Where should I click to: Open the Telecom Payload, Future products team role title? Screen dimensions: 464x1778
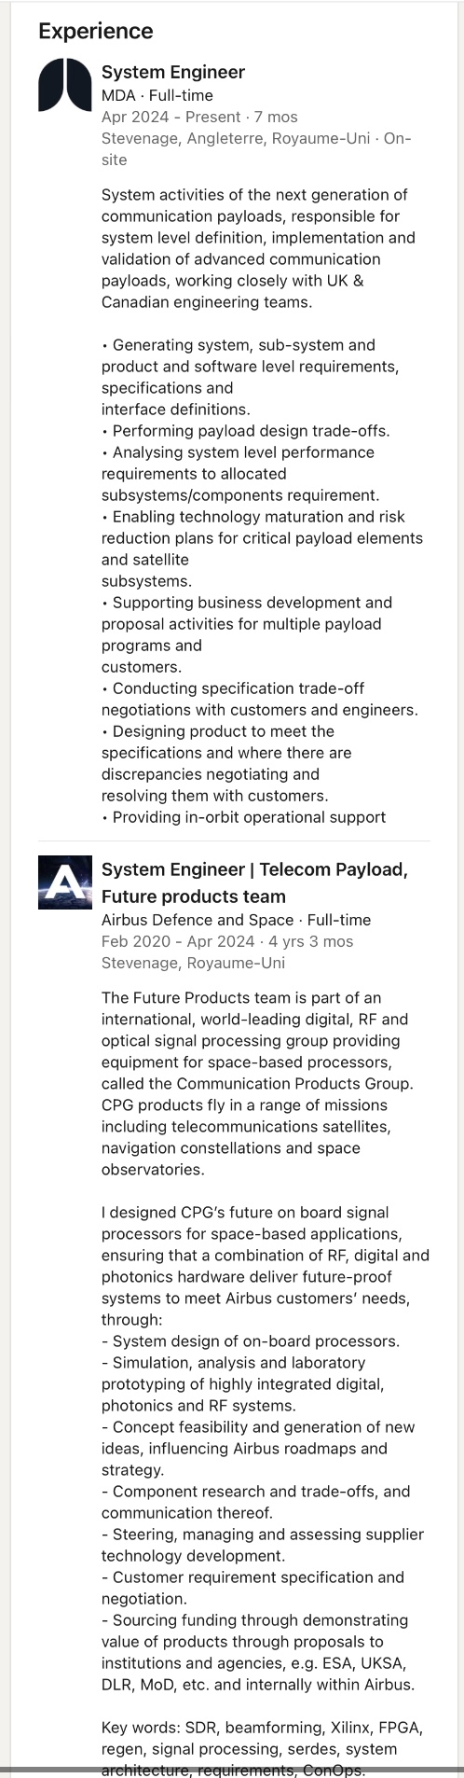pos(254,882)
